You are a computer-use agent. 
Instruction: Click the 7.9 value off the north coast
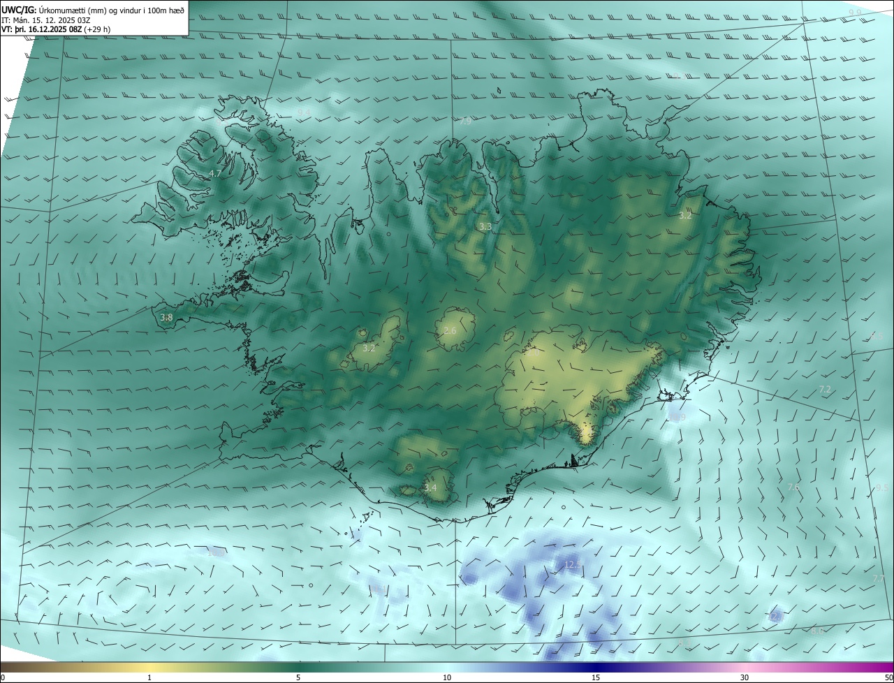point(465,122)
